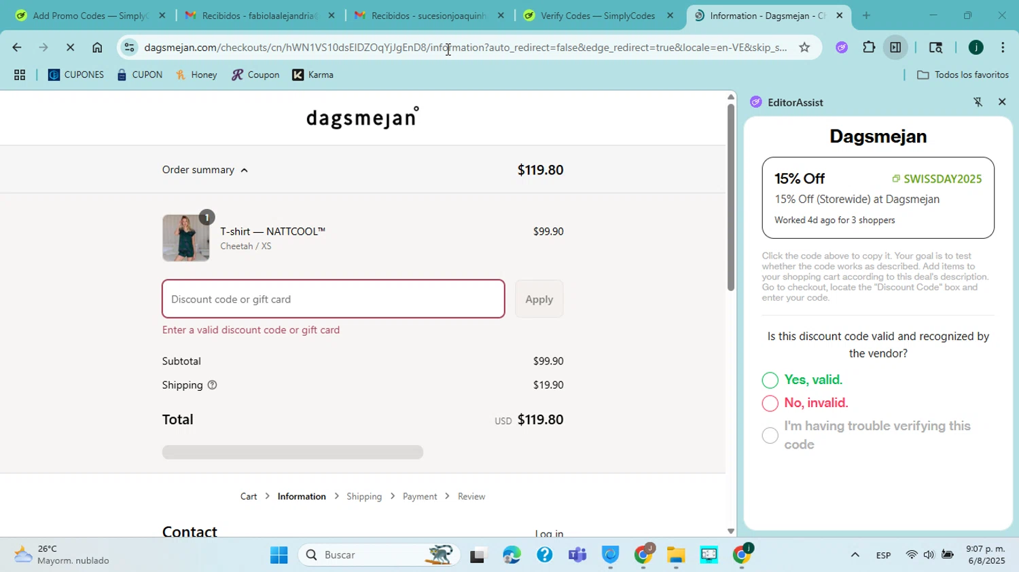
Task: Open the CUPON bookmark
Action: pyautogui.click(x=139, y=75)
